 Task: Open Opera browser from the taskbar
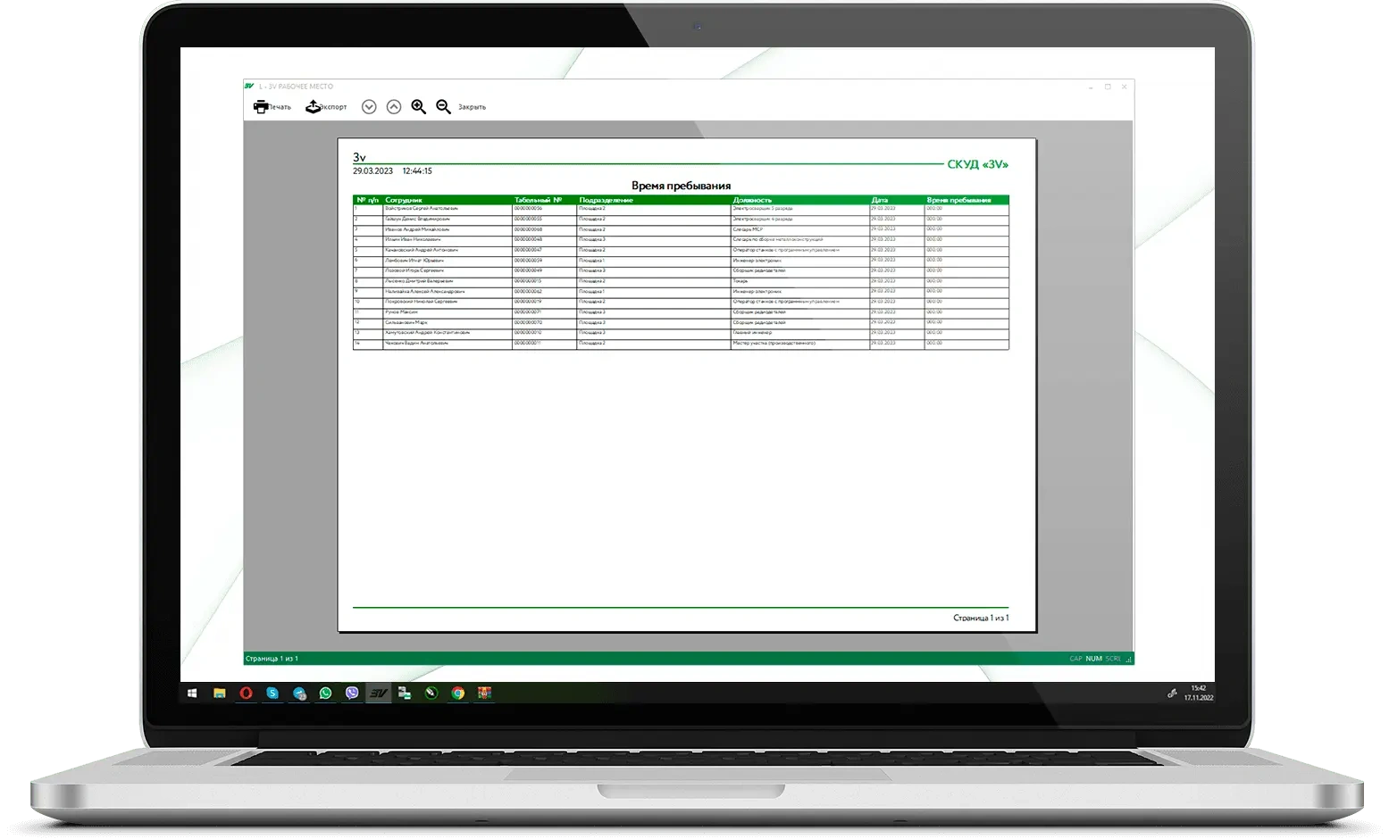tap(246, 693)
